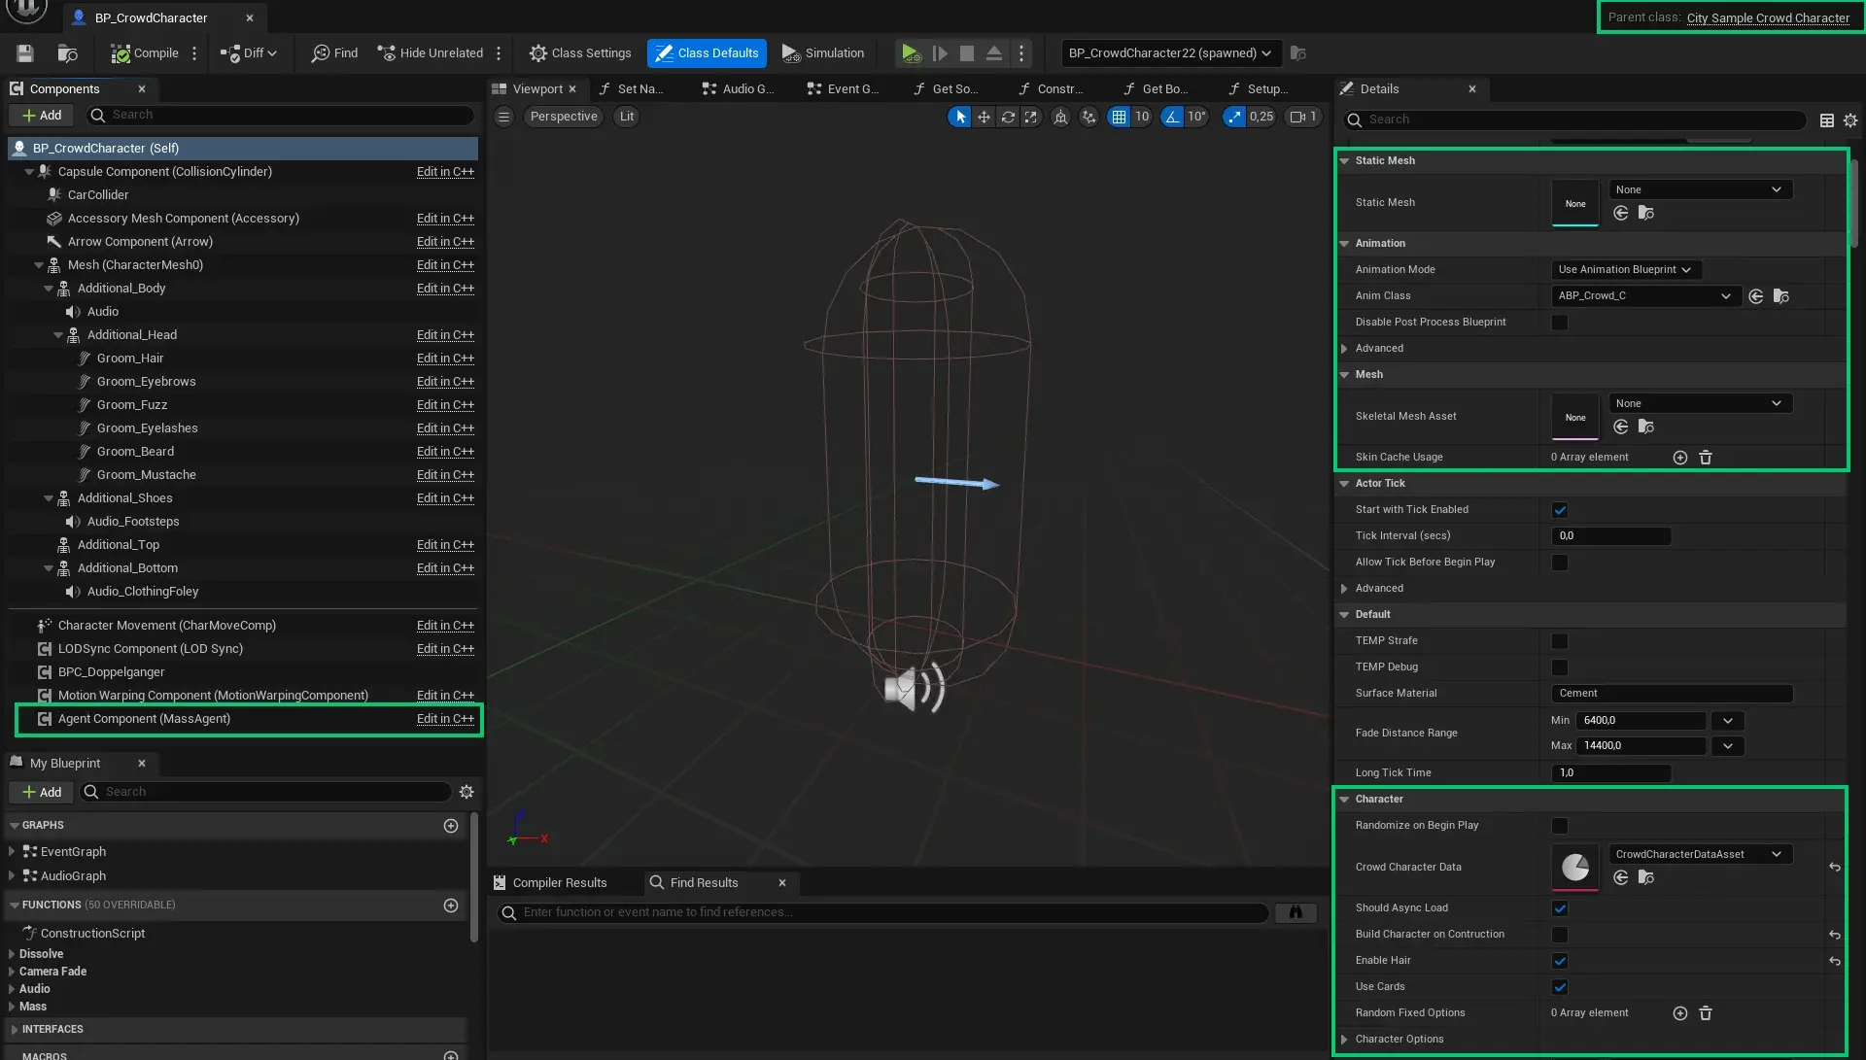Click the Eject icon in toolbar
Image resolution: width=1866 pixels, height=1060 pixels.
pos(994,53)
